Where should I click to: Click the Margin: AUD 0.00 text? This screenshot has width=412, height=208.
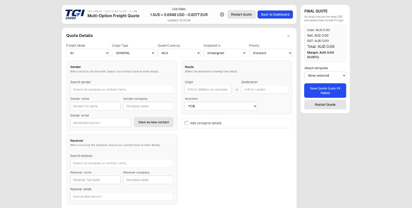point(321,55)
